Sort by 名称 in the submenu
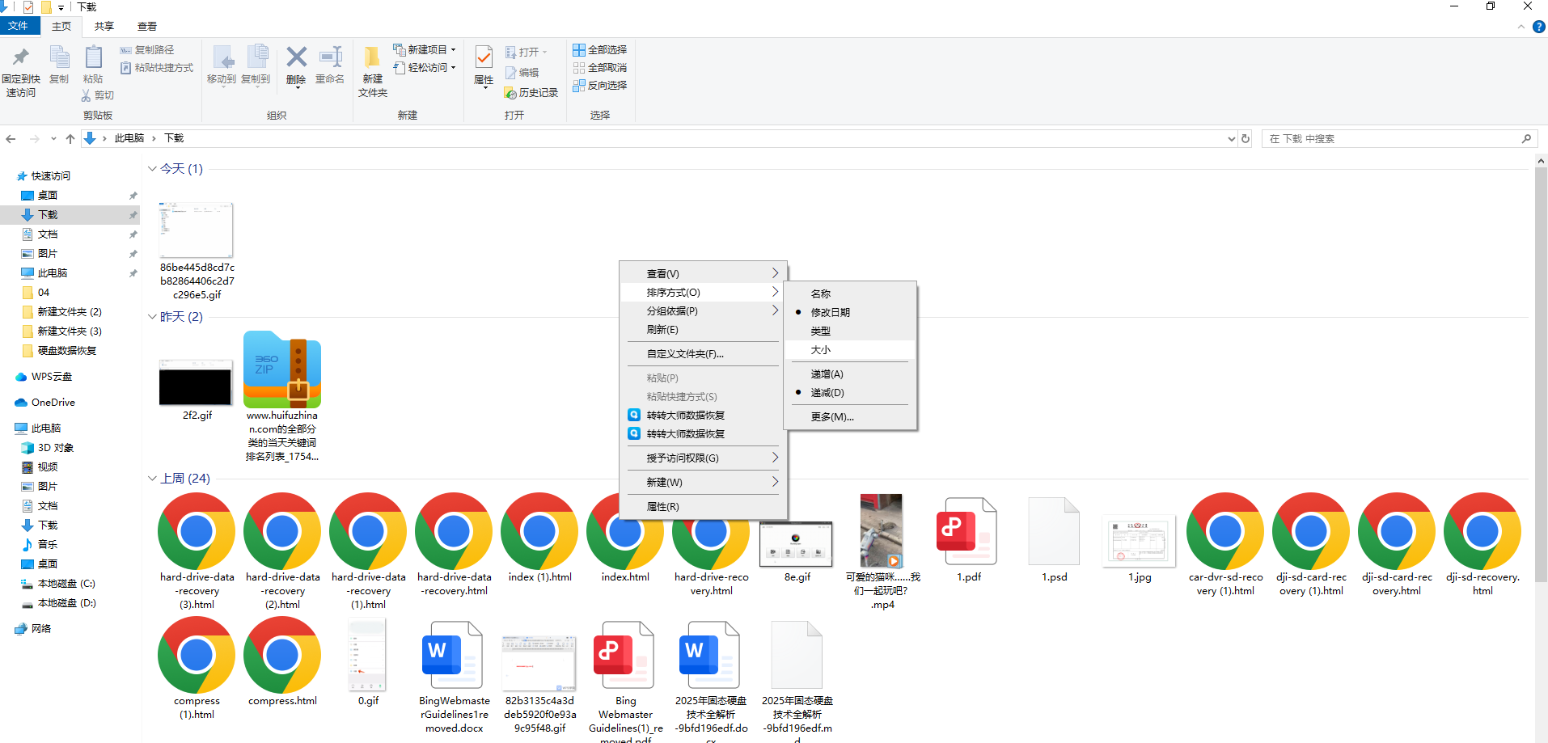1548x743 pixels. tap(850, 293)
